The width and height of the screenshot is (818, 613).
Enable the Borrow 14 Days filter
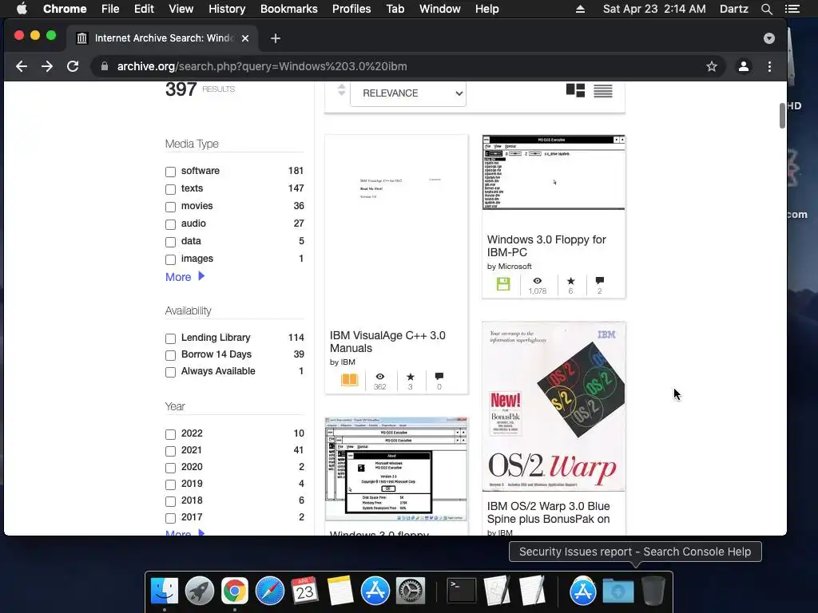coord(171,355)
